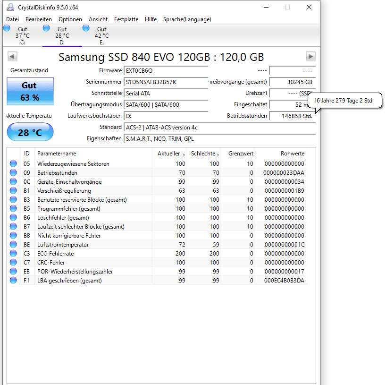The image size is (386, 385).
Task: Click status orb of Geräte-Einschaltvorgänge row
Action: pos(13,182)
